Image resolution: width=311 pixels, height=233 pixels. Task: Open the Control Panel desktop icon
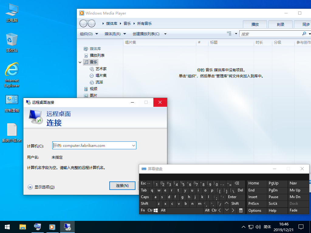tap(12, 103)
